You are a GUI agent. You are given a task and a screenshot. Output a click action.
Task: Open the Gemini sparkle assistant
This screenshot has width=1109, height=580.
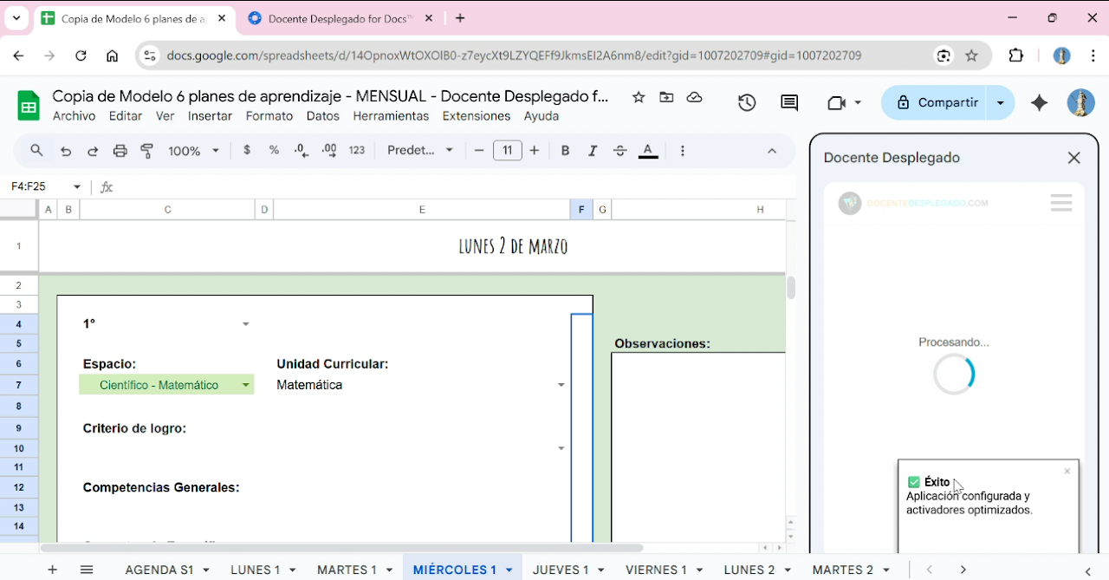pyautogui.click(x=1039, y=103)
